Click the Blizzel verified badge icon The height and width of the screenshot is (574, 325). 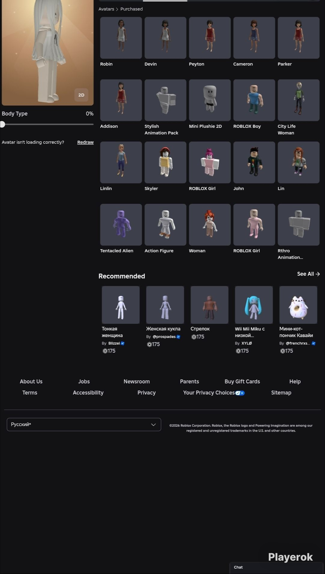(x=123, y=343)
